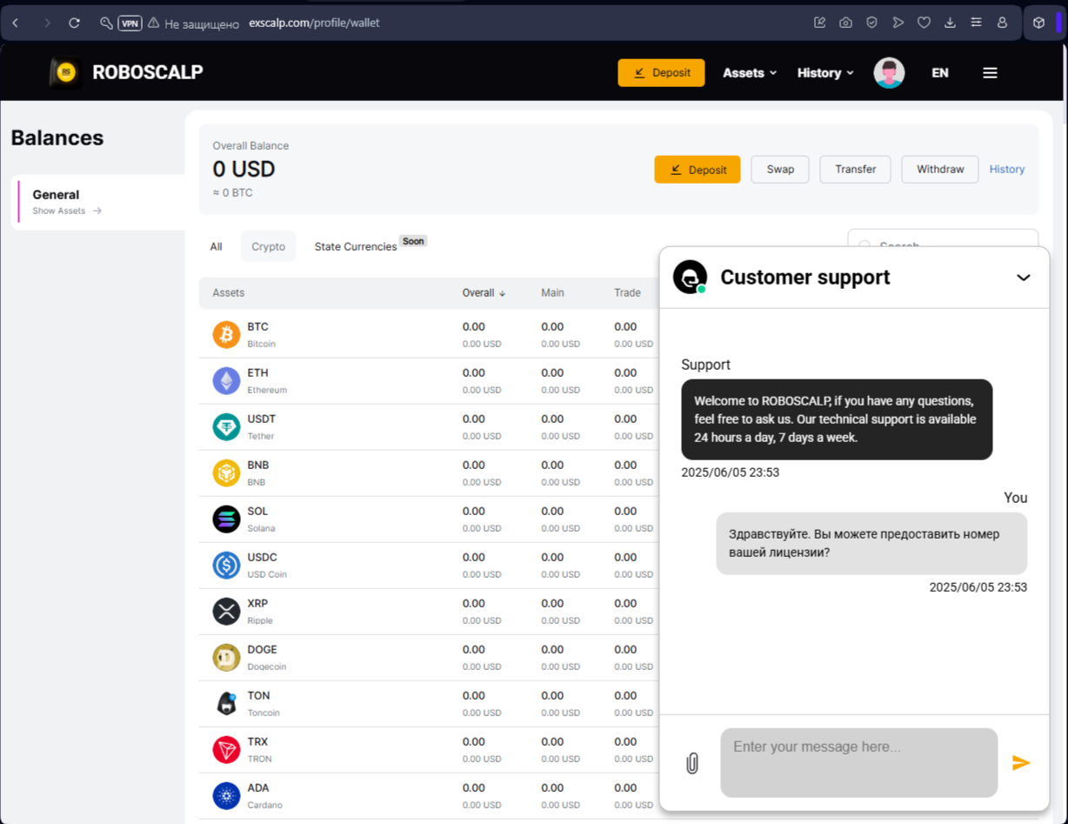This screenshot has width=1068, height=824.
Task: Click the Main column header
Action: (x=552, y=293)
